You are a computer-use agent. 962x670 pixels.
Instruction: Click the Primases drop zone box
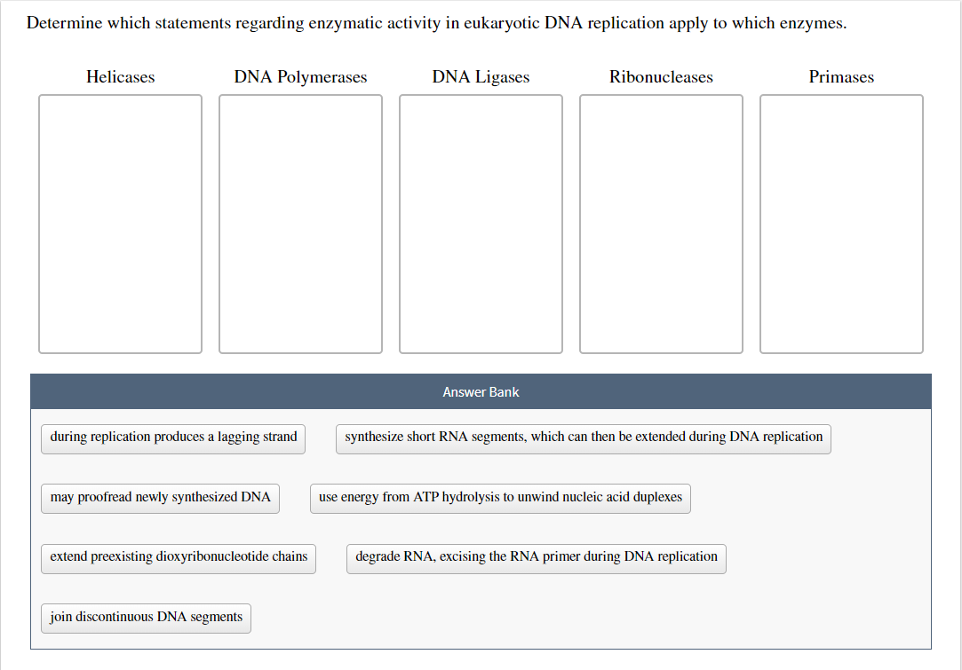coord(840,222)
